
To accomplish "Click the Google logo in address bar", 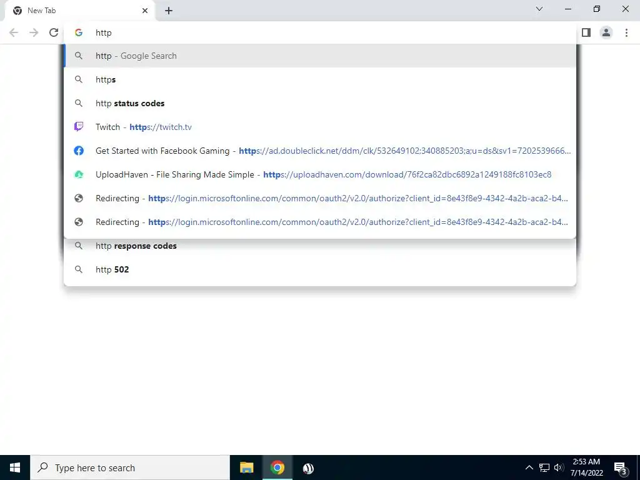I will [x=79, y=32].
